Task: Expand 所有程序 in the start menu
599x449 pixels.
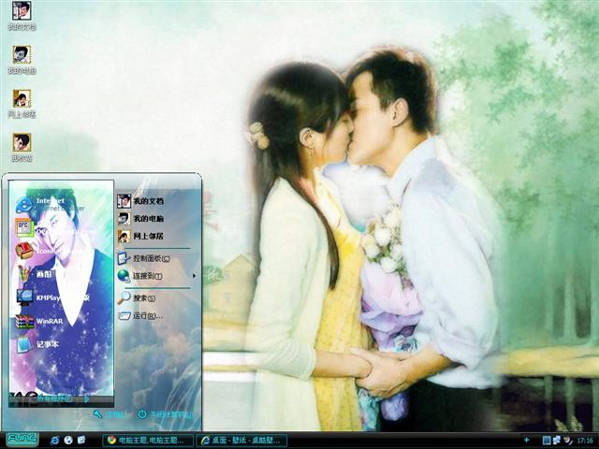Action: click(x=63, y=398)
